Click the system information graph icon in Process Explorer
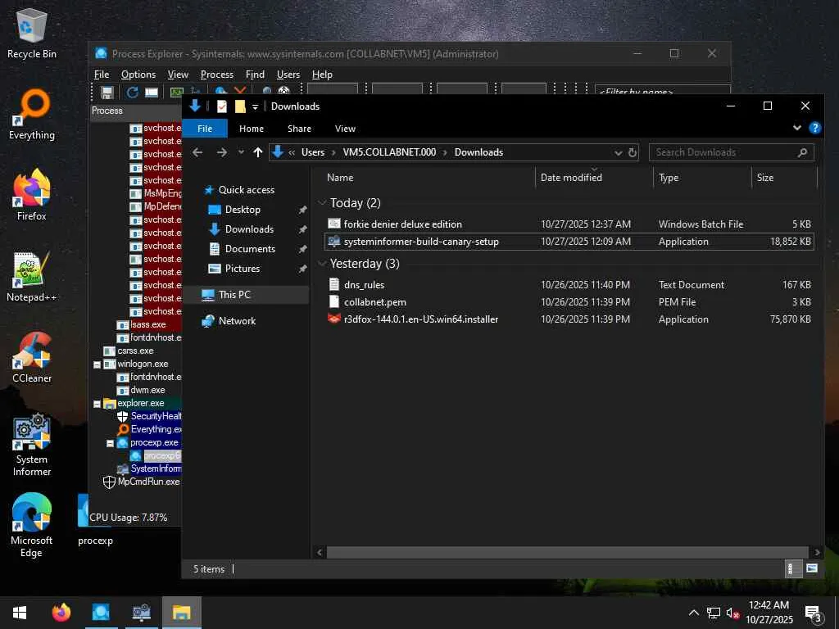The image size is (839, 629). point(177,93)
